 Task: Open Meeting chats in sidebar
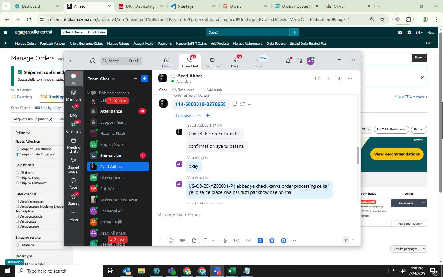74,145
